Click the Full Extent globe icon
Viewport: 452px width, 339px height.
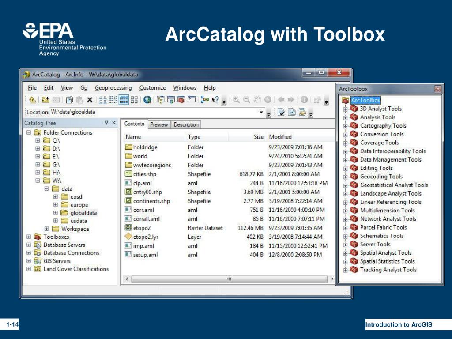[x=268, y=100]
